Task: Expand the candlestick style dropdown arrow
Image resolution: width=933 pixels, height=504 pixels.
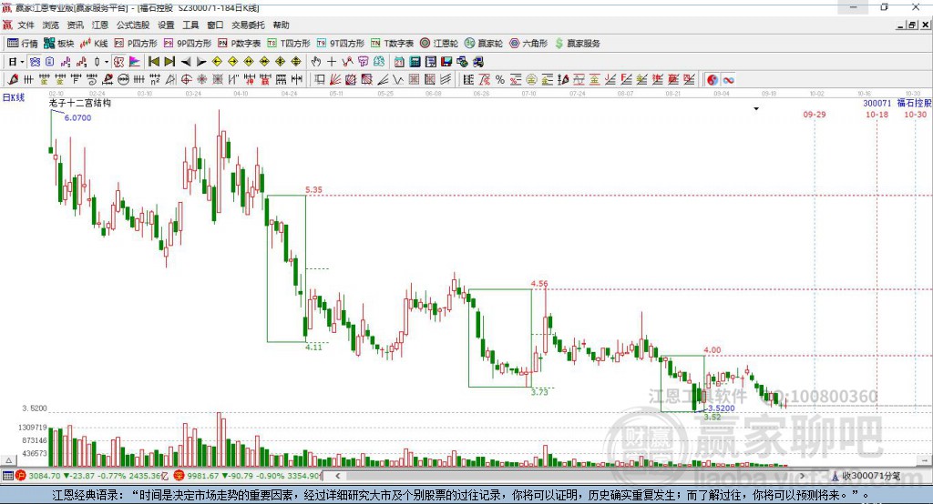Action: (107, 62)
